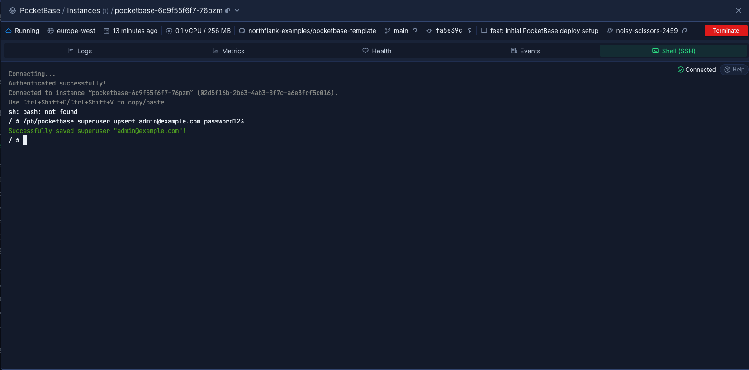749x370 pixels.
Task: Click the PocketBase stack icon in breadcrumb
Action: (x=13, y=10)
